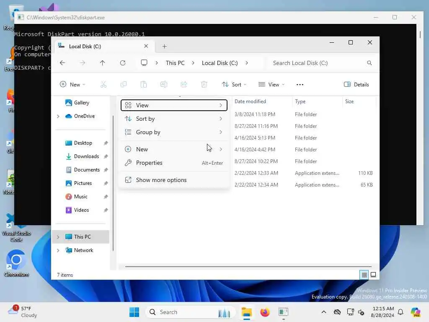429x322 pixels.
Task: Click the taskbar Search box
Action: pyautogui.click(x=191, y=312)
